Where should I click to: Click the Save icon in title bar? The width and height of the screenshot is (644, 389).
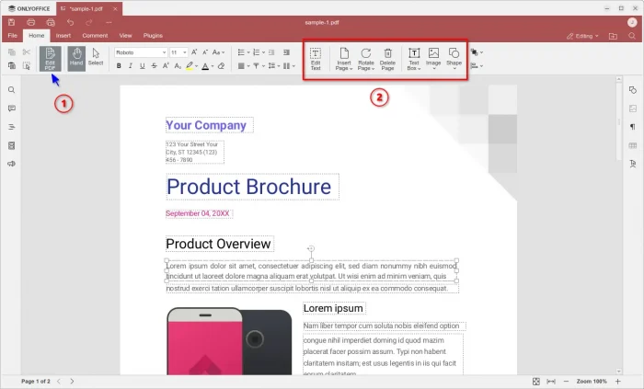(x=12, y=21)
